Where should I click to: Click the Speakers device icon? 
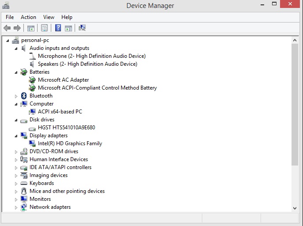[x=32, y=64]
